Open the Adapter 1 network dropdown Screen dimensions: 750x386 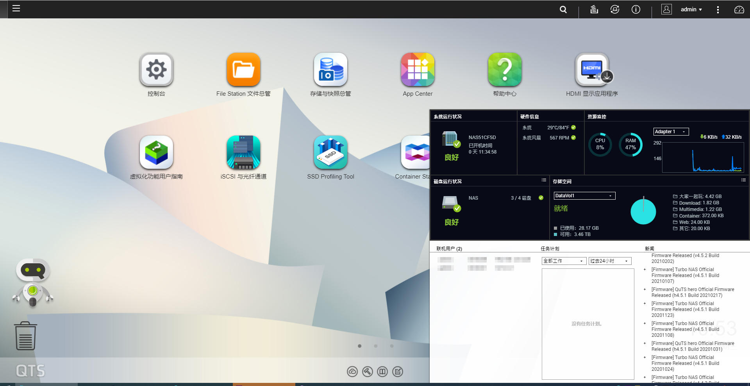(x=671, y=132)
